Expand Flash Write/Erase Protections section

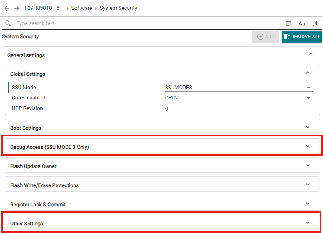coord(308,185)
